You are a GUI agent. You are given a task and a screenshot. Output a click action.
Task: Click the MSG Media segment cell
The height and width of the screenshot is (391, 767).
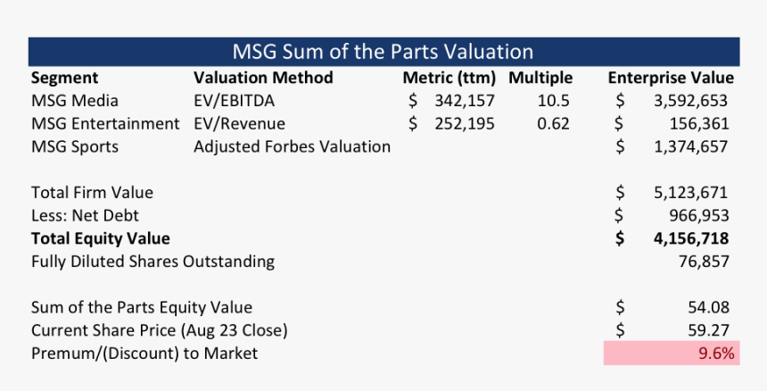click(x=75, y=101)
